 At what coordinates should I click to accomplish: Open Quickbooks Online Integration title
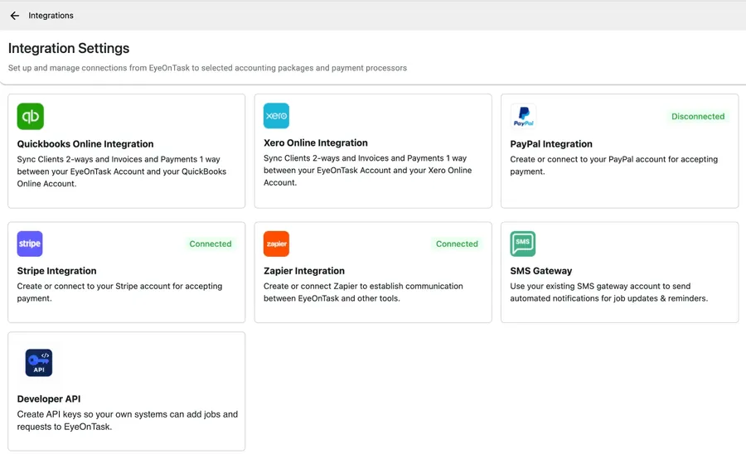85,144
